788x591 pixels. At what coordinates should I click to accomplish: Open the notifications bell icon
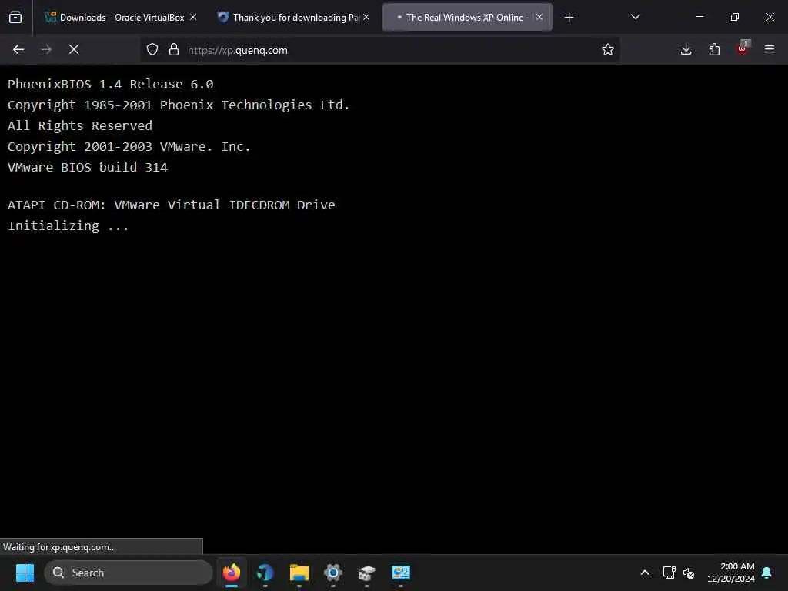click(x=767, y=573)
